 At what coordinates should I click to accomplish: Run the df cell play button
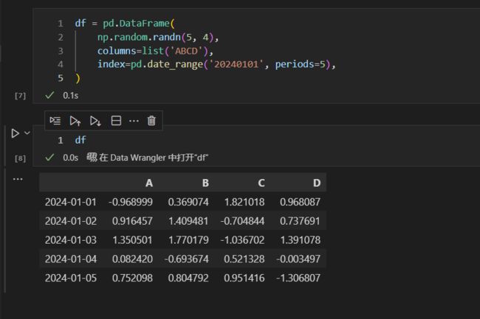point(15,133)
